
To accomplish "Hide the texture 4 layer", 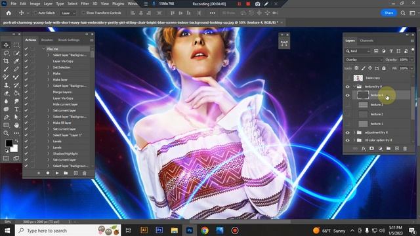I will point(347,95).
